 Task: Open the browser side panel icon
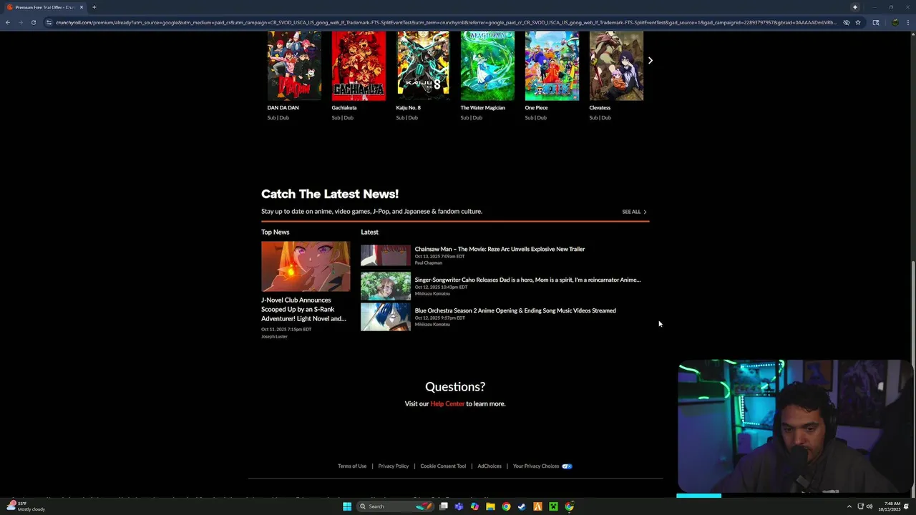875,22
